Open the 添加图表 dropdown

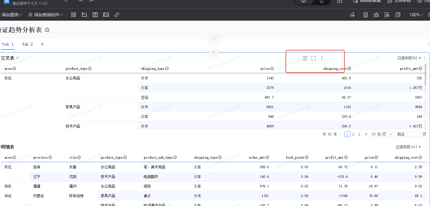click(x=11, y=15)
